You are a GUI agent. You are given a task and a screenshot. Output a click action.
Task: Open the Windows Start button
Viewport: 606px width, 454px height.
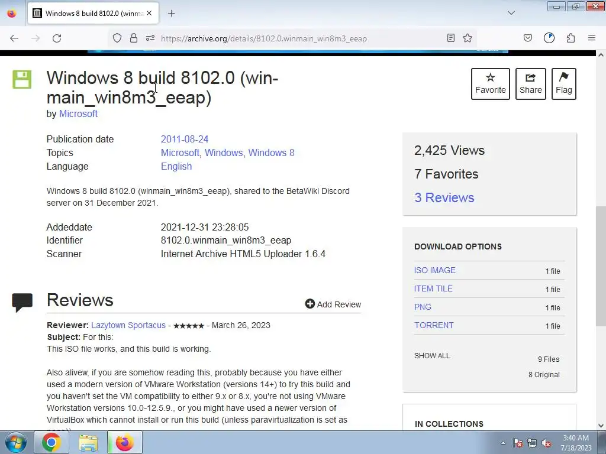pyautogui.click(x=16, y=442)
